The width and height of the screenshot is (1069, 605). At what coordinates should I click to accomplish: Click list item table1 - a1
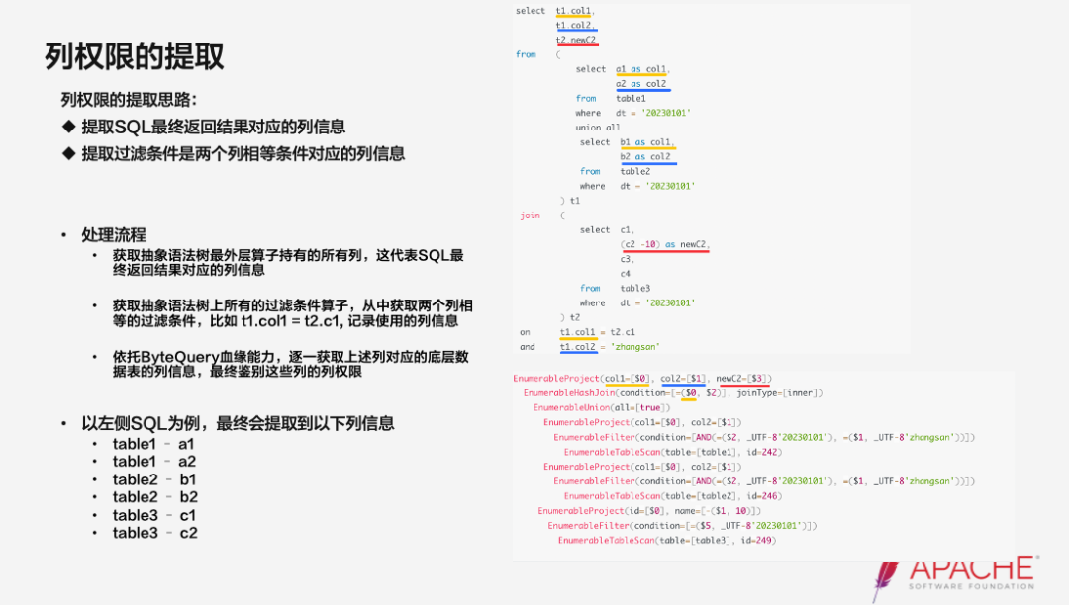[x=153, y=444]
